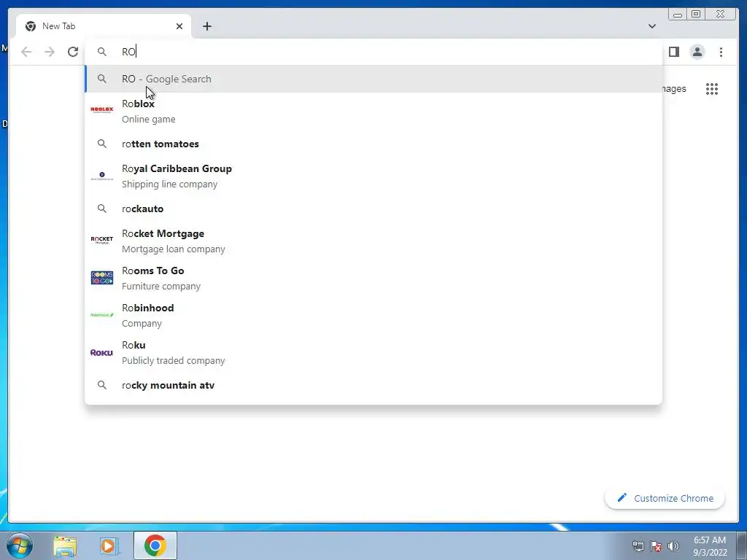The height and width of the screenshot is (560, 747).
Task: Click the Customize Chrome button
Action: [665, 498]
